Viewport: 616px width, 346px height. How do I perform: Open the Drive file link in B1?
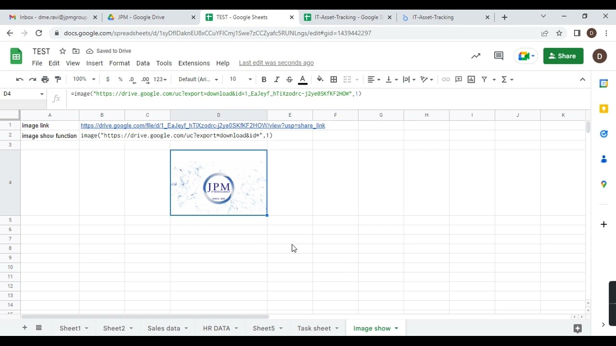coord(203,125)
